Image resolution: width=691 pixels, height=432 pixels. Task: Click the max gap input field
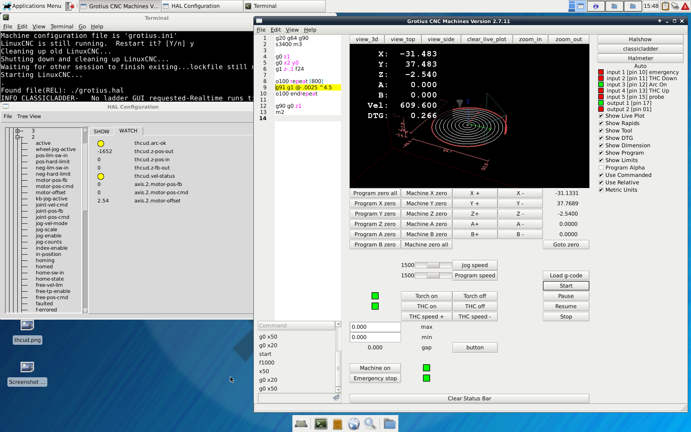375,327
